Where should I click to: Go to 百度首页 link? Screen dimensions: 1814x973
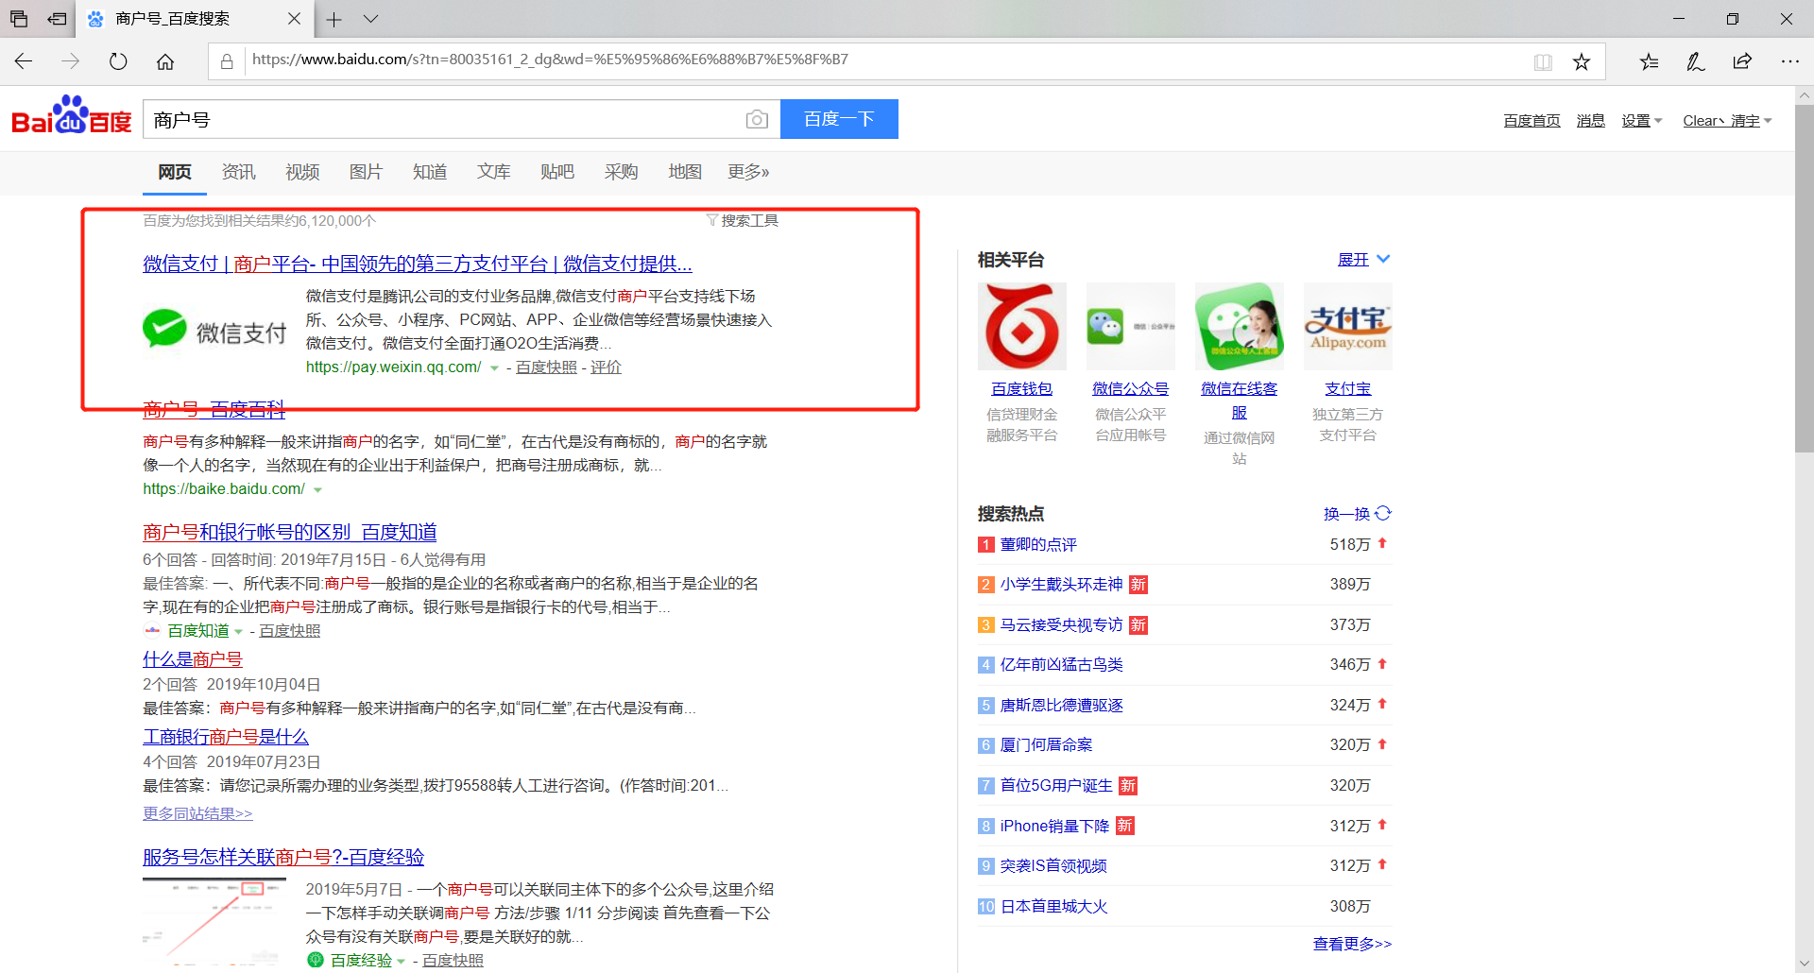pos(1532,121)
